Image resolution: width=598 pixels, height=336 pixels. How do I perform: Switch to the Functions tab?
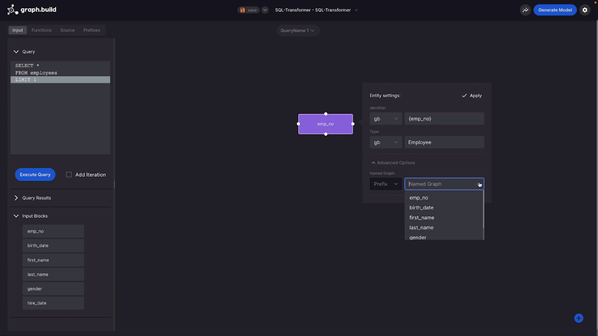coord(41,30)
